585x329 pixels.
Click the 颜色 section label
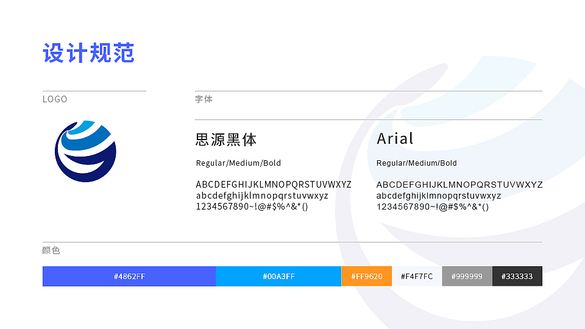pyautogui.click(x=51, y=250)
